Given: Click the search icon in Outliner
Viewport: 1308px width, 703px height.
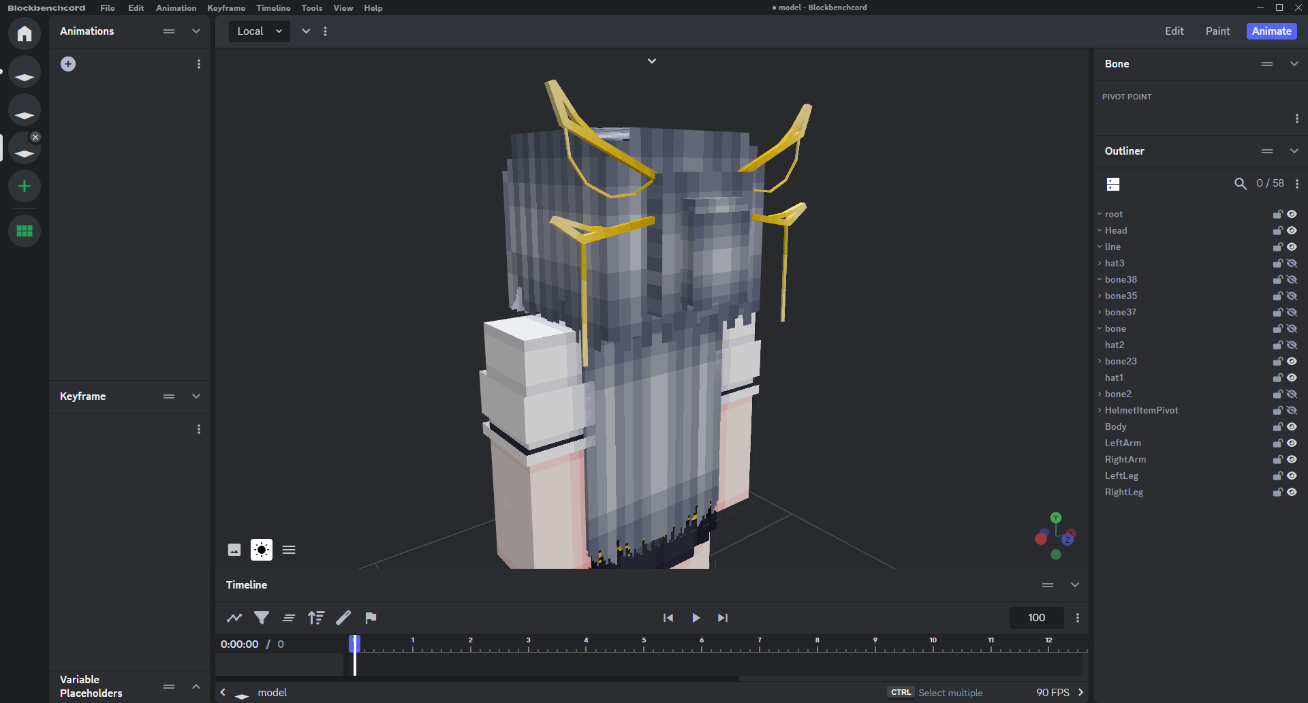Looking at the screenshot, I should coord(1241,184).
